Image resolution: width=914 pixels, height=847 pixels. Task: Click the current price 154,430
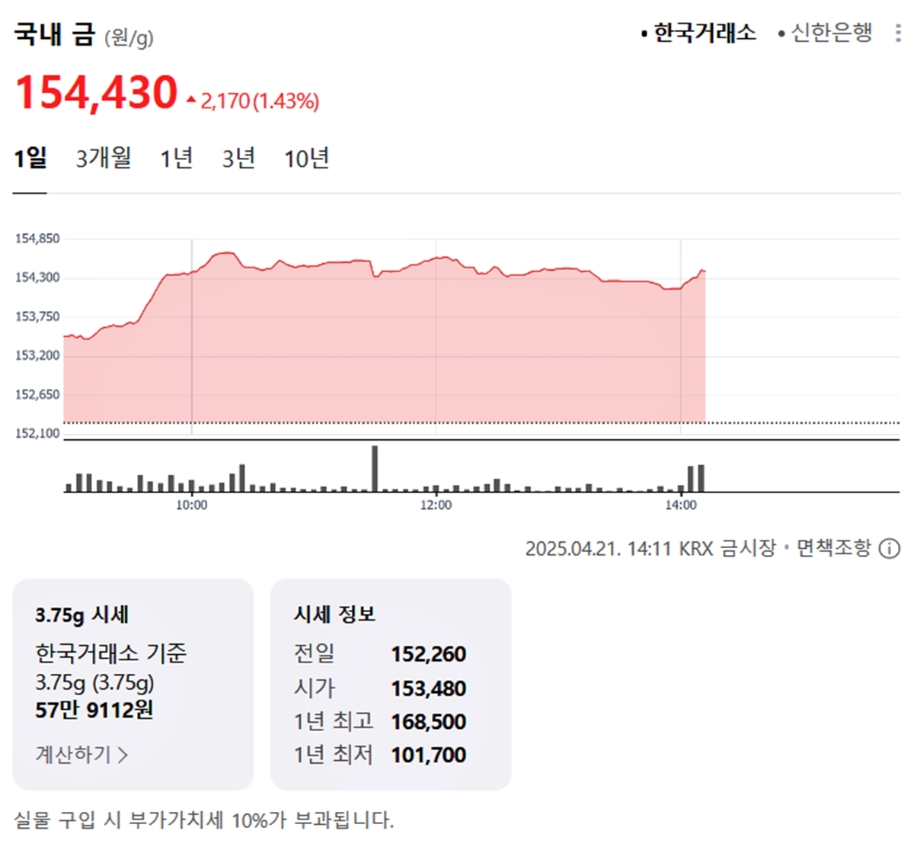click(x=97, y=93)
